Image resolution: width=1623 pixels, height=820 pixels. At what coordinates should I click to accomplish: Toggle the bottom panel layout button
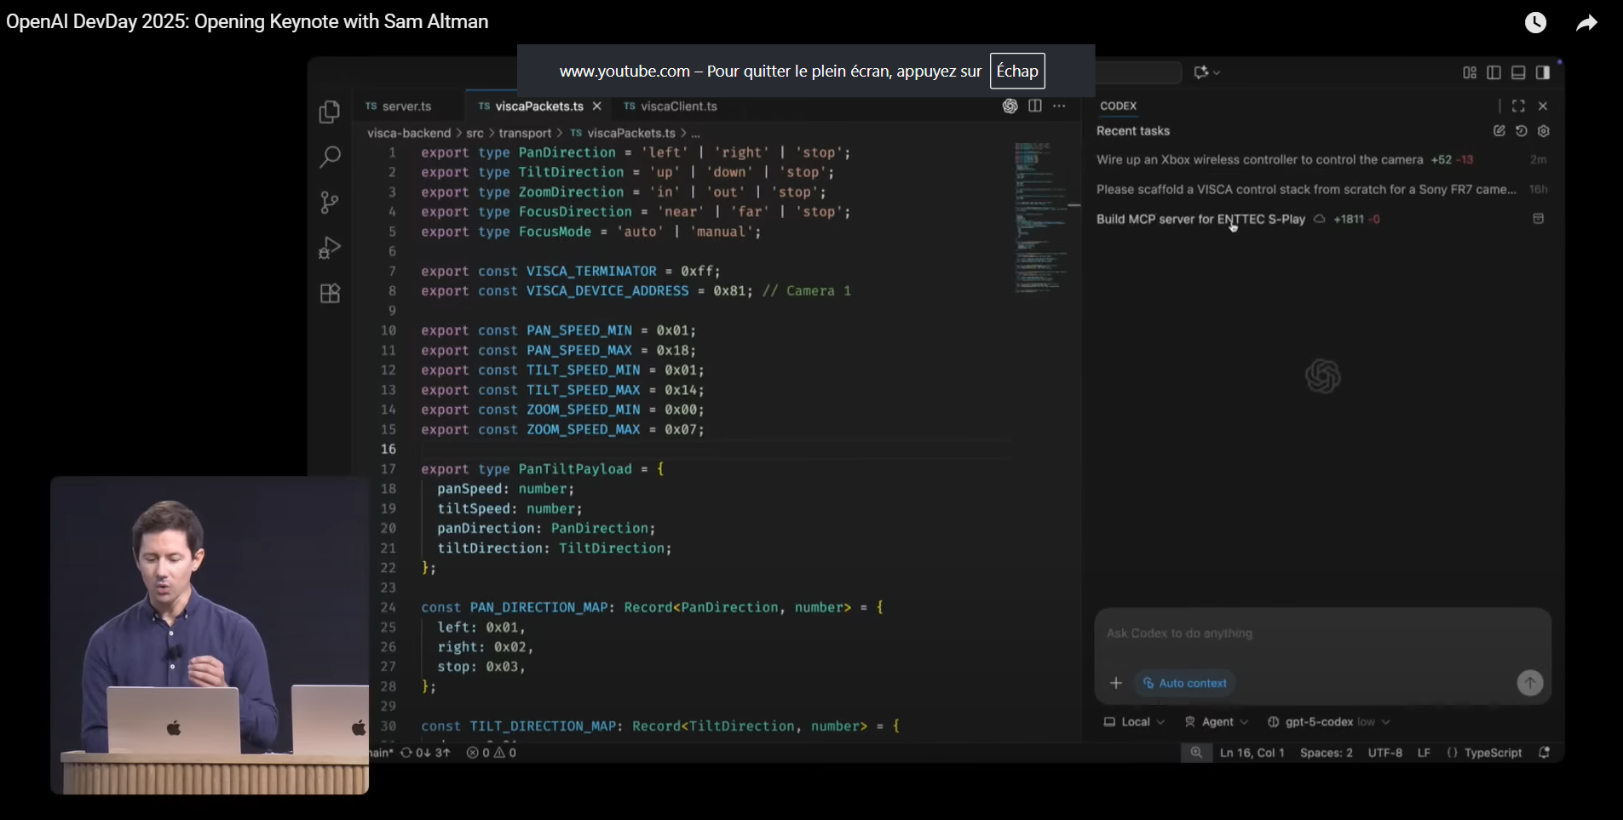[1518, 72]
